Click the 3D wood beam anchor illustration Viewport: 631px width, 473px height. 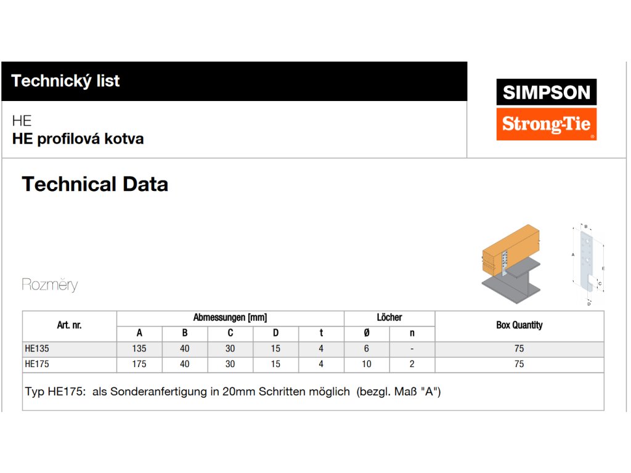510,265
